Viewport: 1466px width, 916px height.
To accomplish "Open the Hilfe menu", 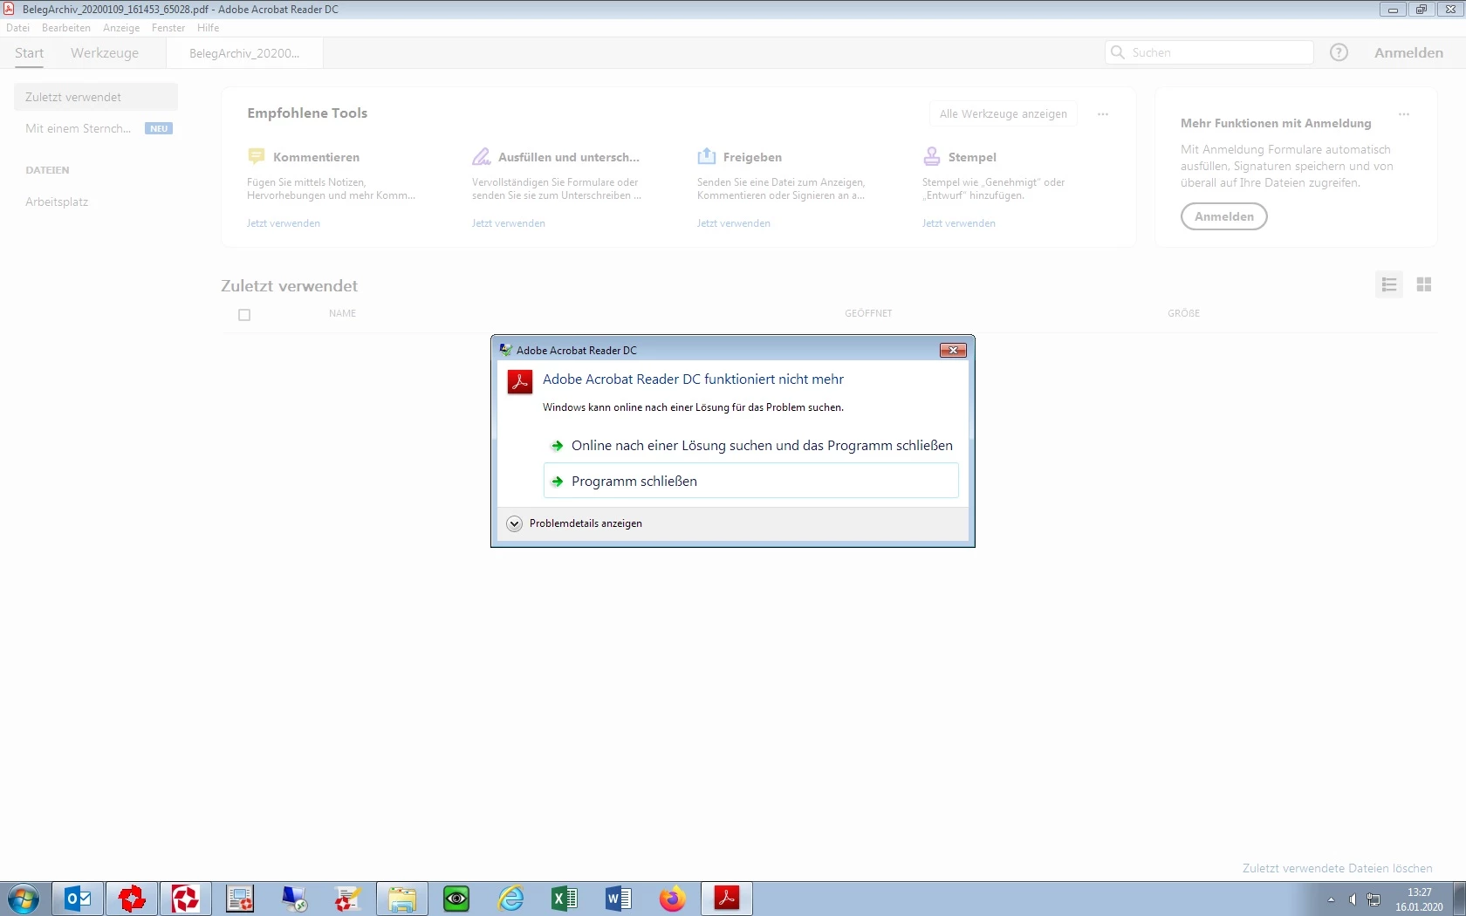I will [208, 28].
